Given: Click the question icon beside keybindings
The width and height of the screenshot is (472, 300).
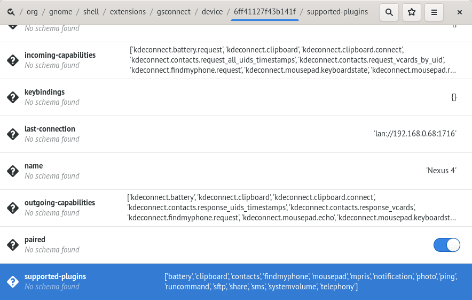Looking at the screenshot, I should 13,97.
